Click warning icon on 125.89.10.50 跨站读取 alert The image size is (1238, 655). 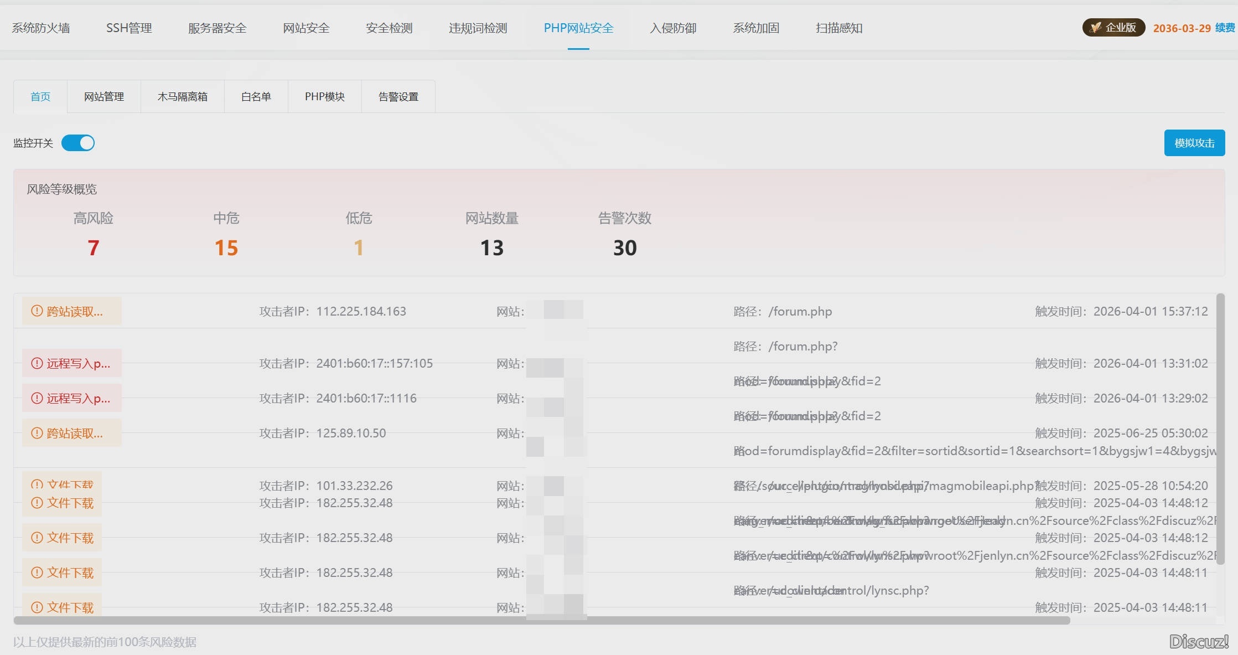tap(37, 433)
